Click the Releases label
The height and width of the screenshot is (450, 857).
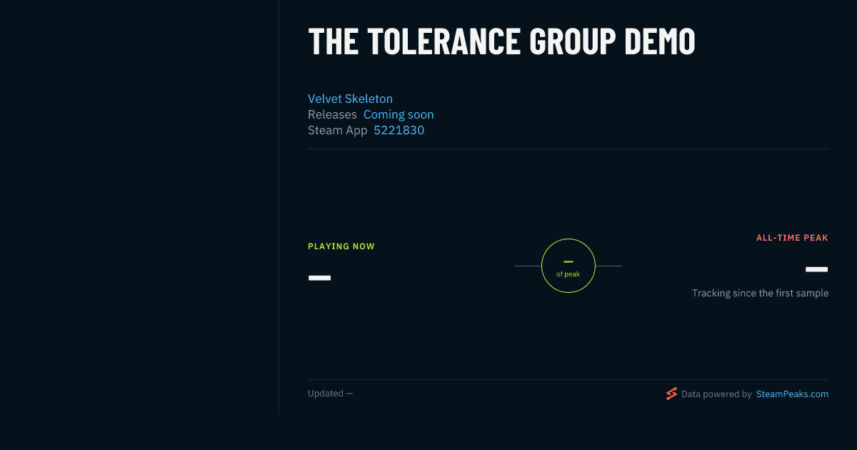coord(332,114)
